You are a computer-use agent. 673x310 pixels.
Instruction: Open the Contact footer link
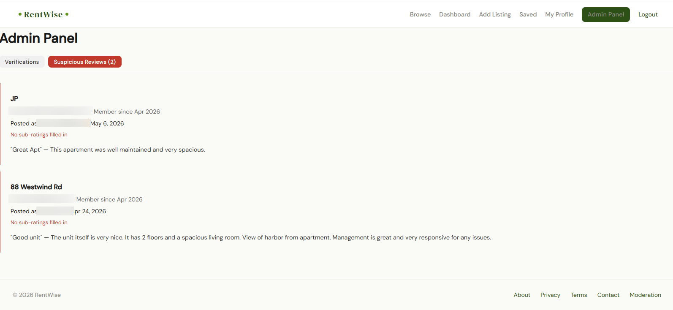pos(608,295)
